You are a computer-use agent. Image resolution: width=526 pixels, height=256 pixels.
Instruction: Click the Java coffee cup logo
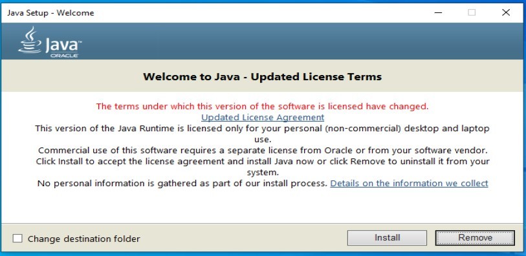tap(30, 39)
